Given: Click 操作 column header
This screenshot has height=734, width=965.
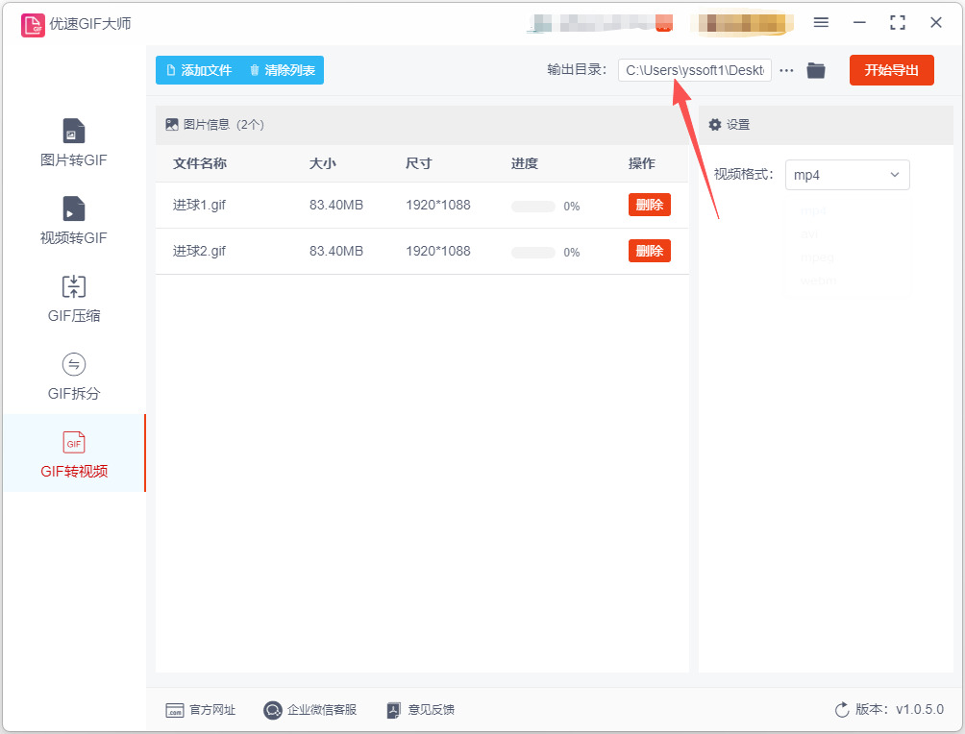Looking at the screenshot, I should tap(641, 163).
